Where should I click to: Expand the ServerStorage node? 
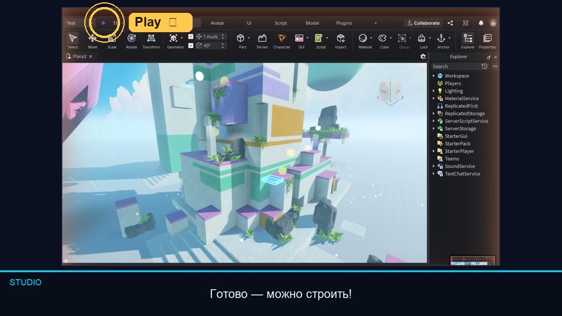[434, 129]
